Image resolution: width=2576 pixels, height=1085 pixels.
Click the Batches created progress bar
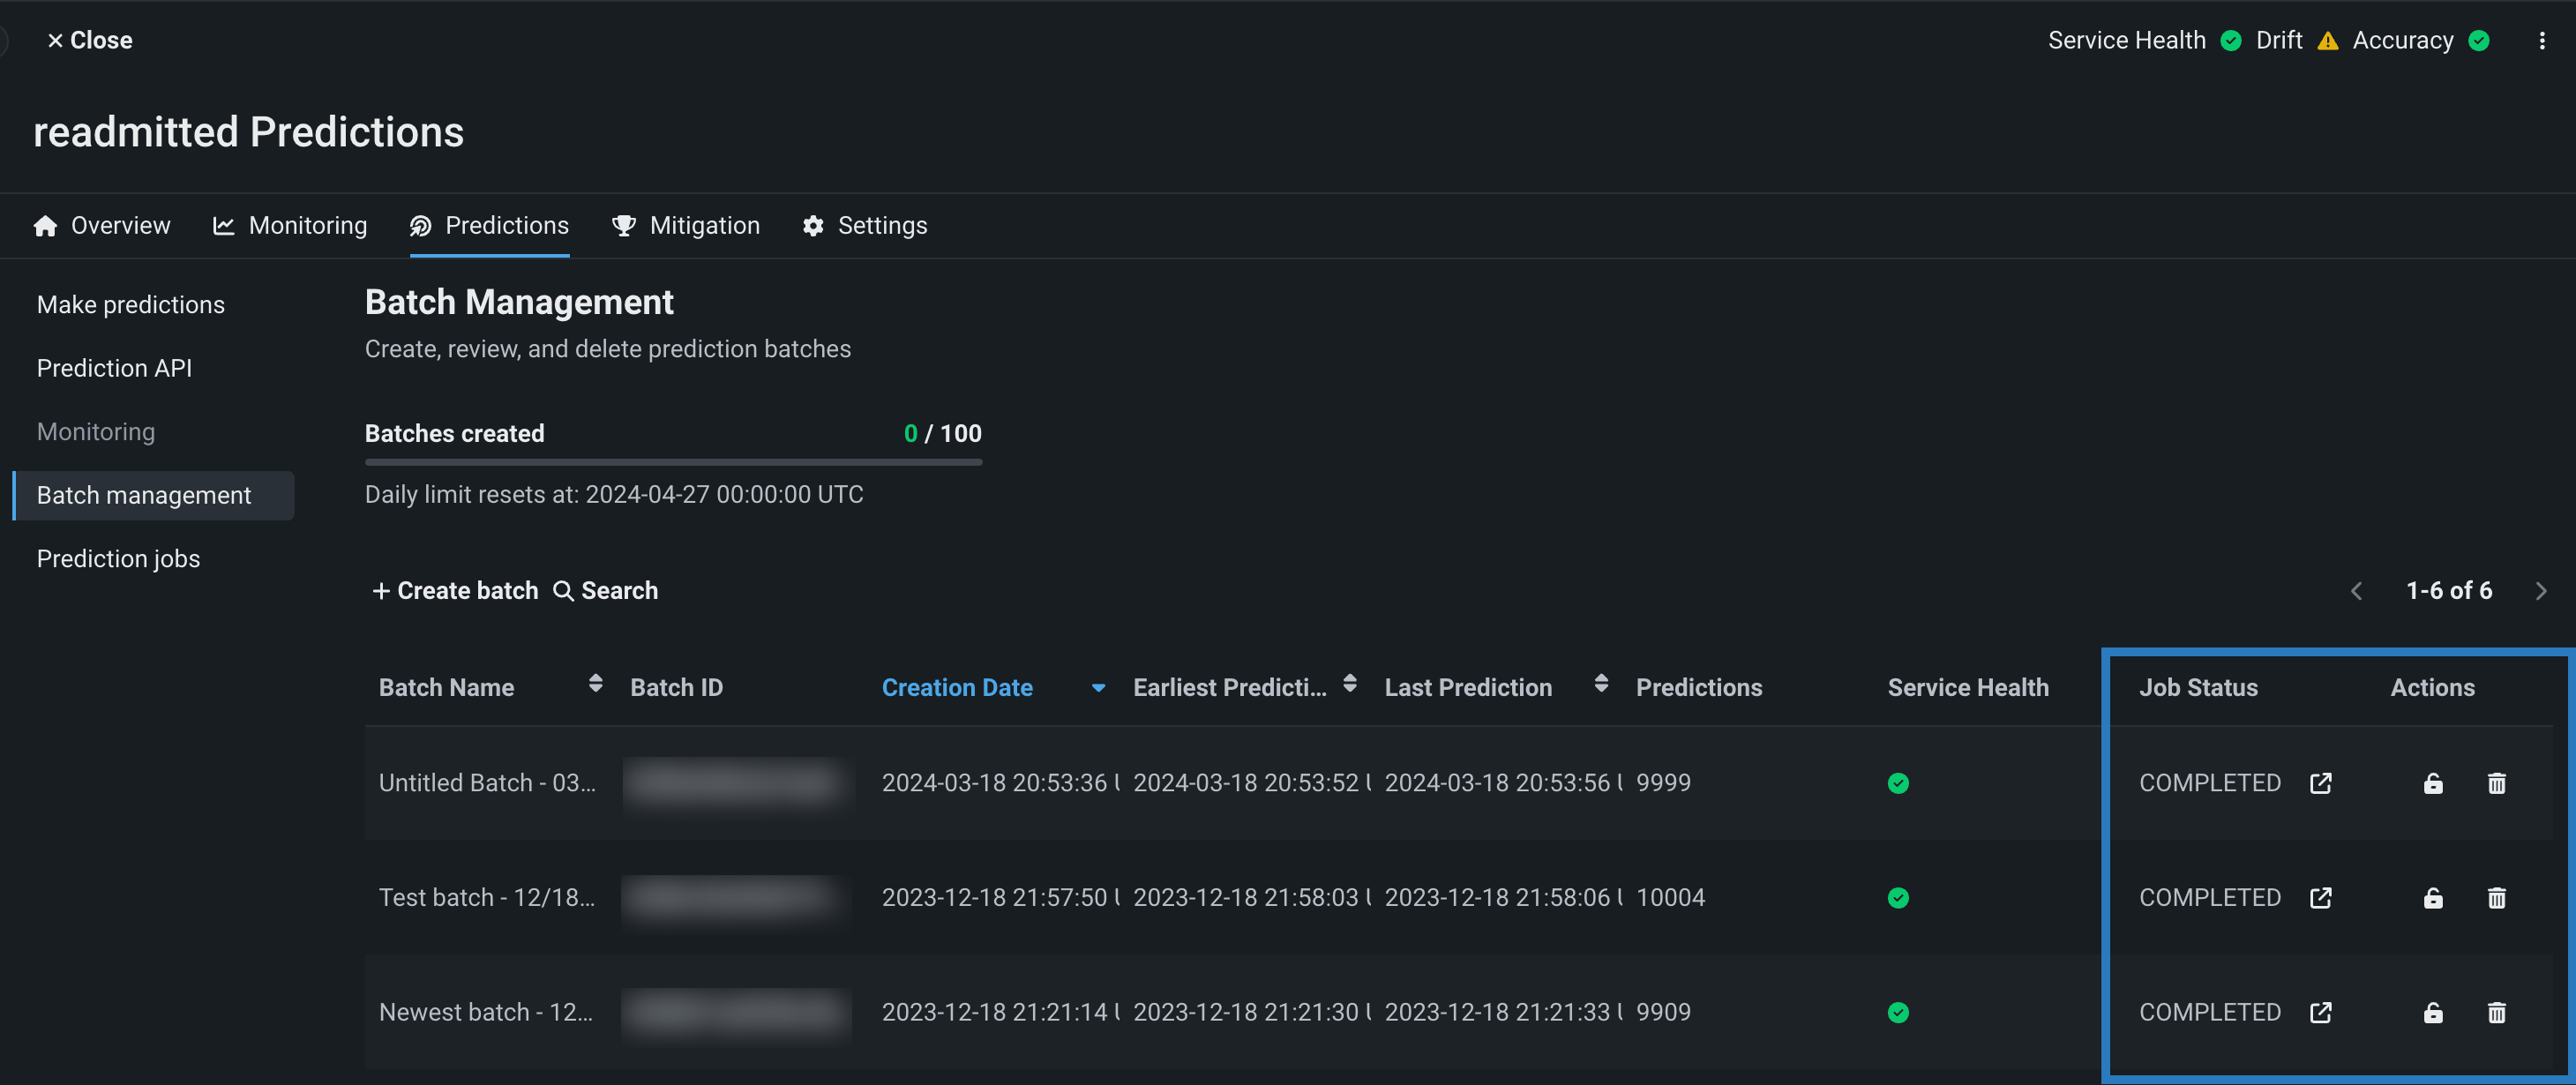pos(673,462)
